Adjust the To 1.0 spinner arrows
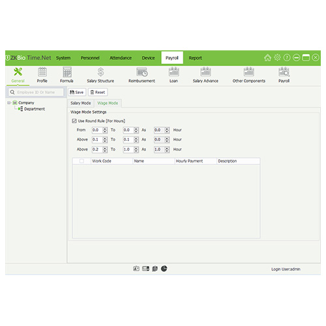 click(136, 149)
